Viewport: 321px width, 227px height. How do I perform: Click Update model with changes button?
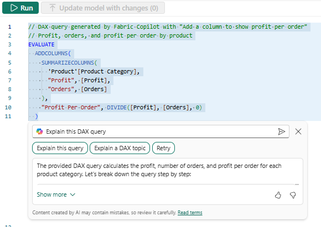pos(103,8)
